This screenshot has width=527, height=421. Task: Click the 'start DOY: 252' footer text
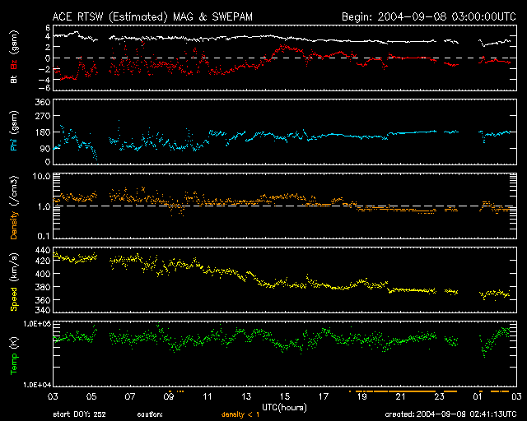pos(79,414)
